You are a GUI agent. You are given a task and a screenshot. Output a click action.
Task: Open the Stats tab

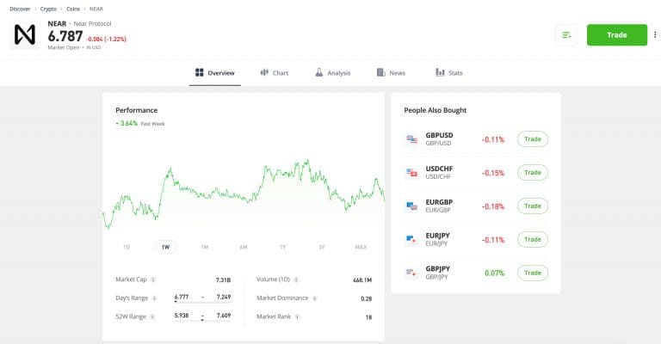449,73
